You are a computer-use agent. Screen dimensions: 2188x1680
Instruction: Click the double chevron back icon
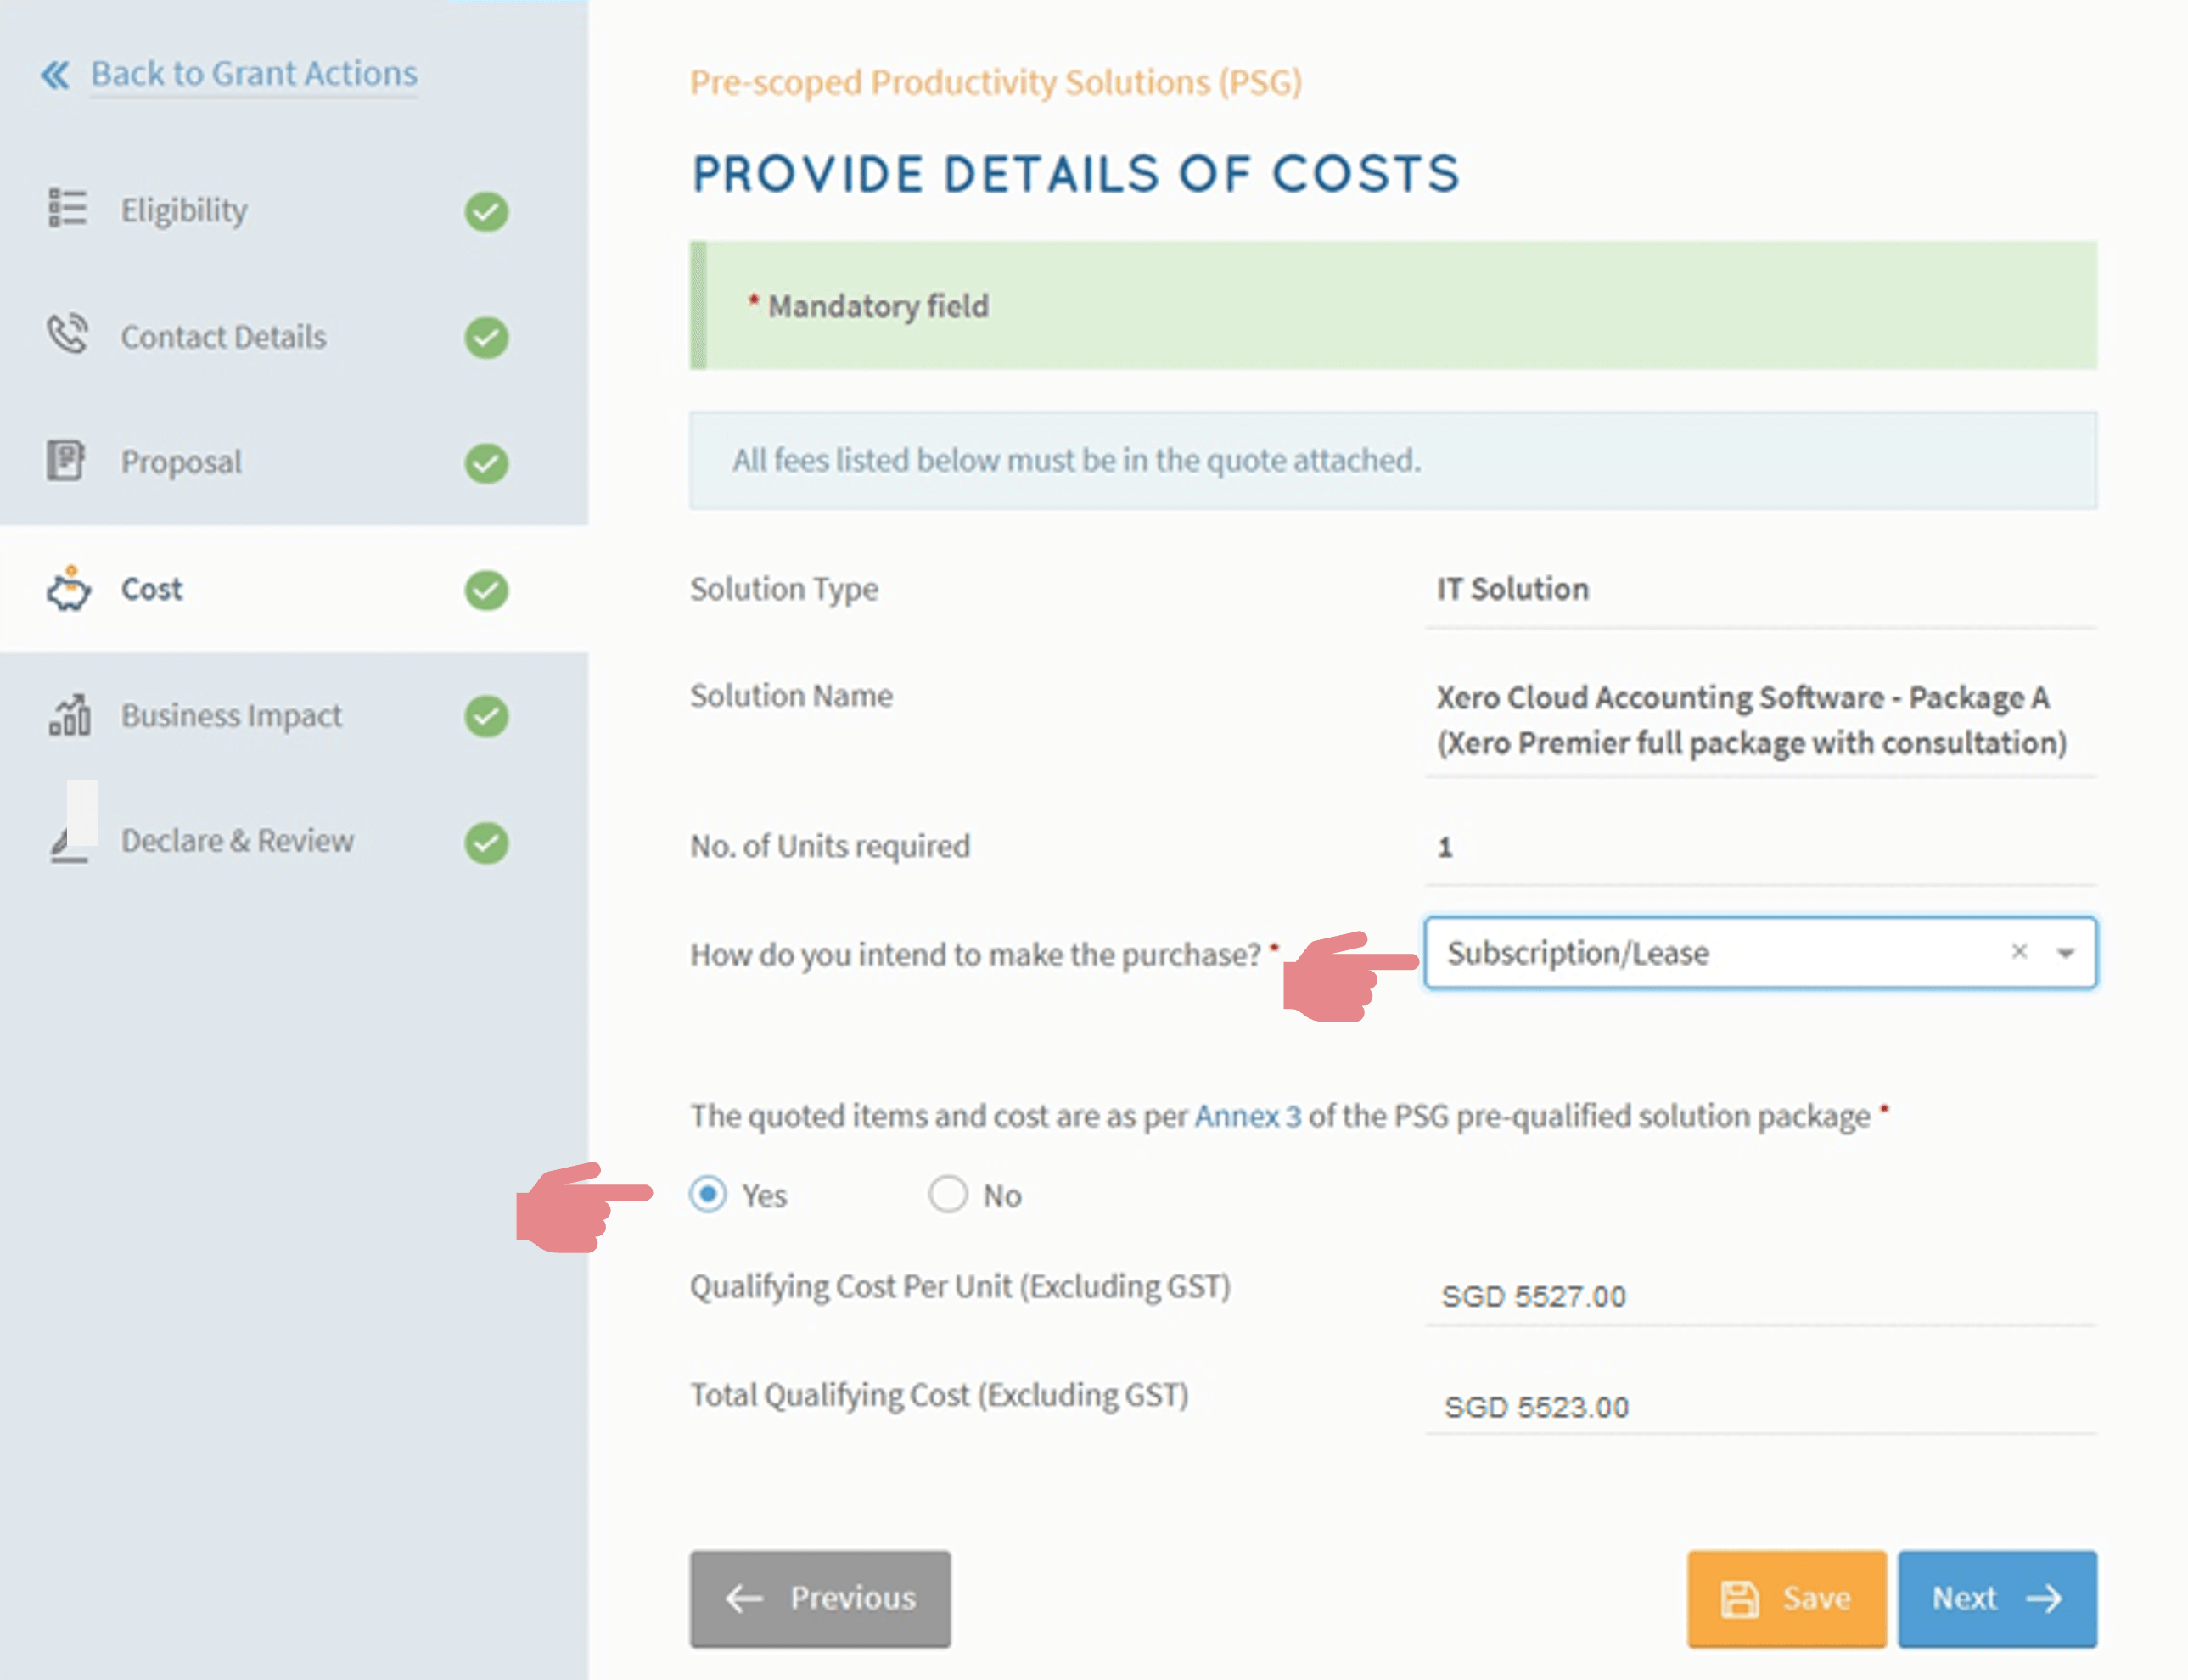(x=55, y=74)
